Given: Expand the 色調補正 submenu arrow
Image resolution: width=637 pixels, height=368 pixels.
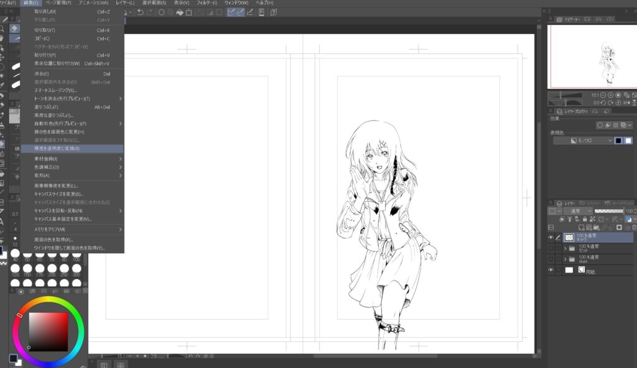Looking at the screenshot, I should (x=120, y=167).
